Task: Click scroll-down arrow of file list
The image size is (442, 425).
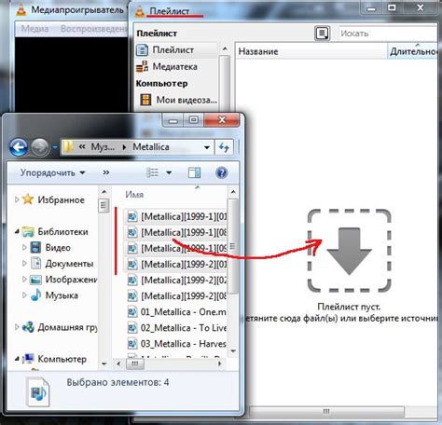Action: point(233,351)
